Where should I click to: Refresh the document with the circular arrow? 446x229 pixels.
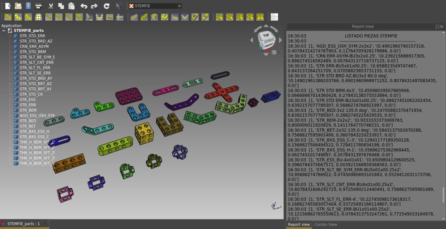click(107, 6)
